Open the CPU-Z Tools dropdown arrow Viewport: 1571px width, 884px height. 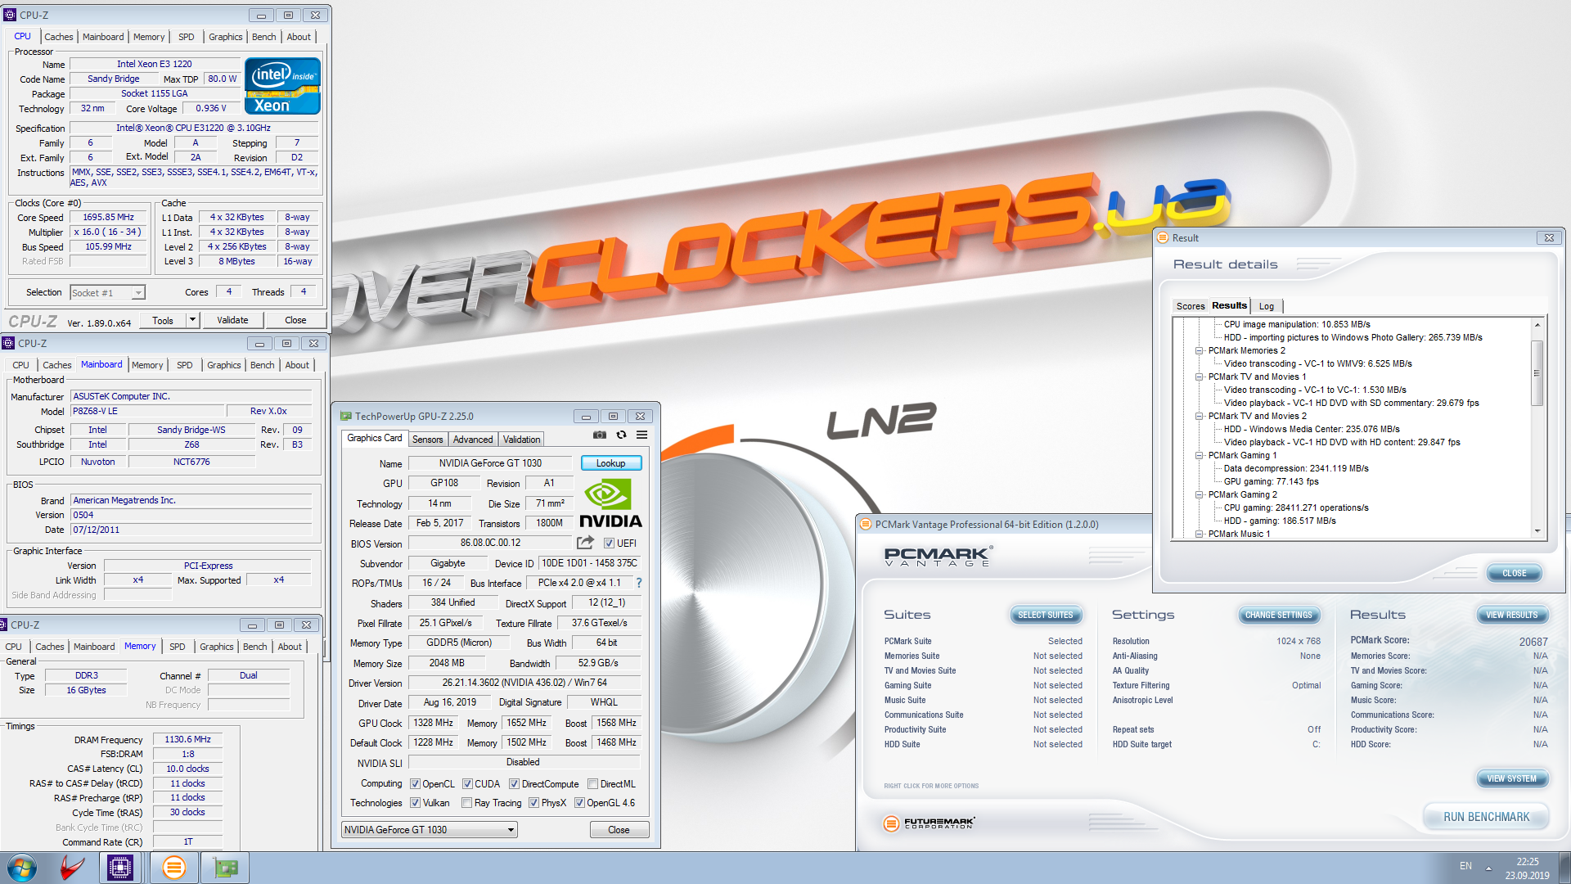pos(192,320)
